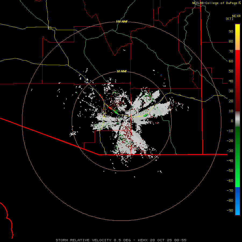
Task: Click the -60 value on velocity scale
Action: [230, 181]
